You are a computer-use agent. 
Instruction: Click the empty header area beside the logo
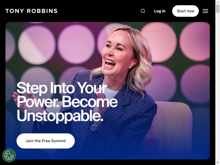coord(98,11)
